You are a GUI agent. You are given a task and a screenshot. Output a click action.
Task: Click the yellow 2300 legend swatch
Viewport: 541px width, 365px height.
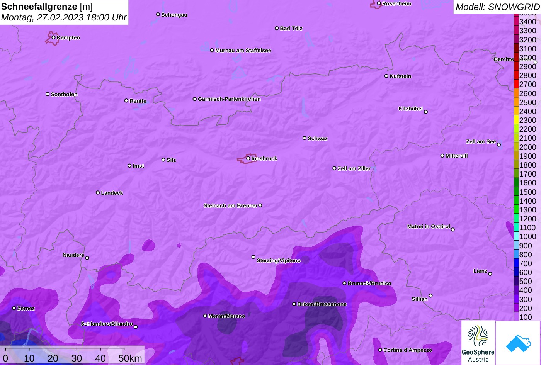516,120
